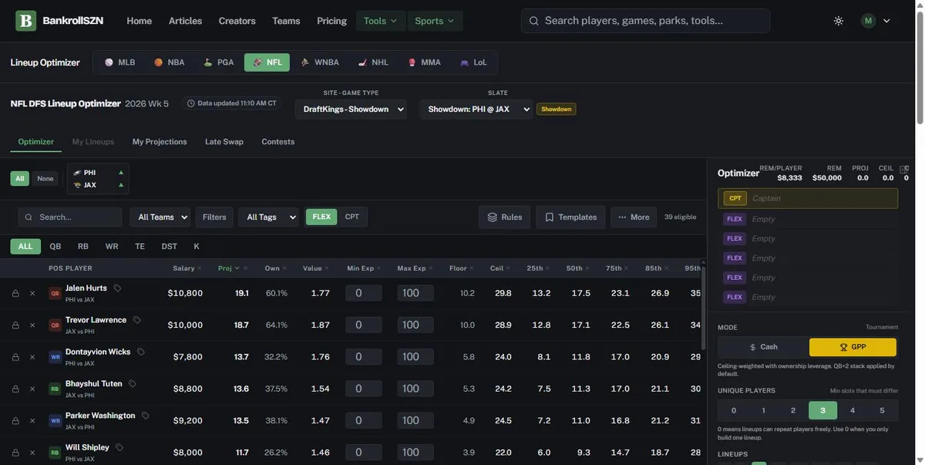
Task: Open the Sports dropdown menu
Action: point(435,21)
